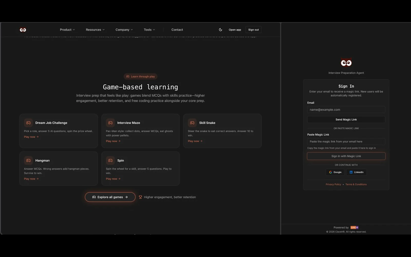Click the 2026 ClaveHR copyright text

[x=346, y=232]
